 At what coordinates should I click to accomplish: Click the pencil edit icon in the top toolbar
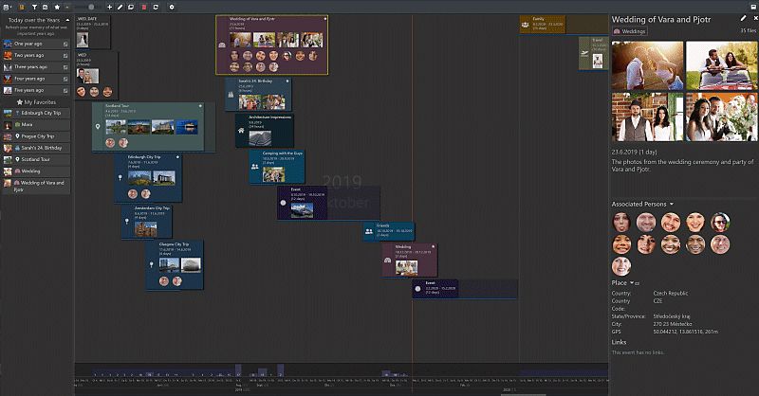(x=120, y=8)
